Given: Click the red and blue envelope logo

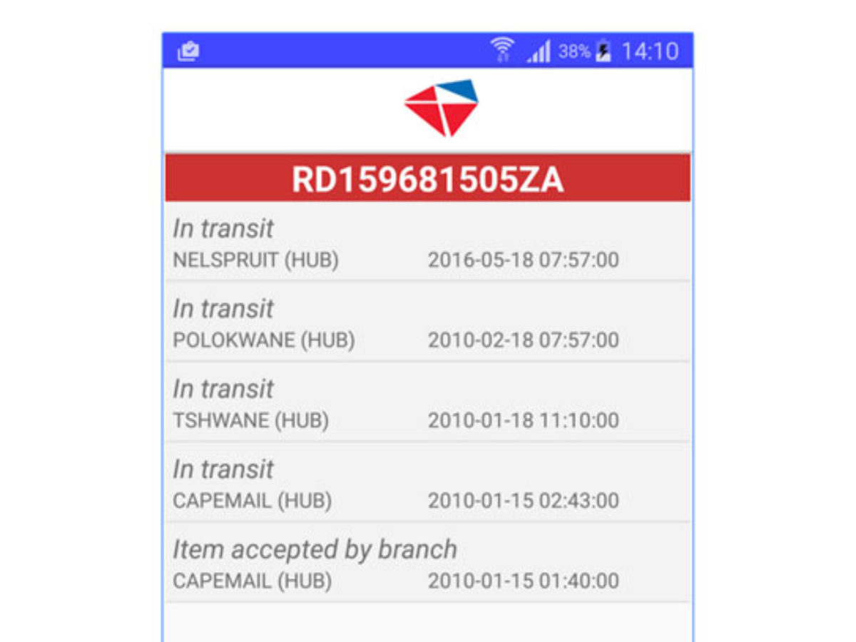Looking at the screenshot, I should click(441, 108).
